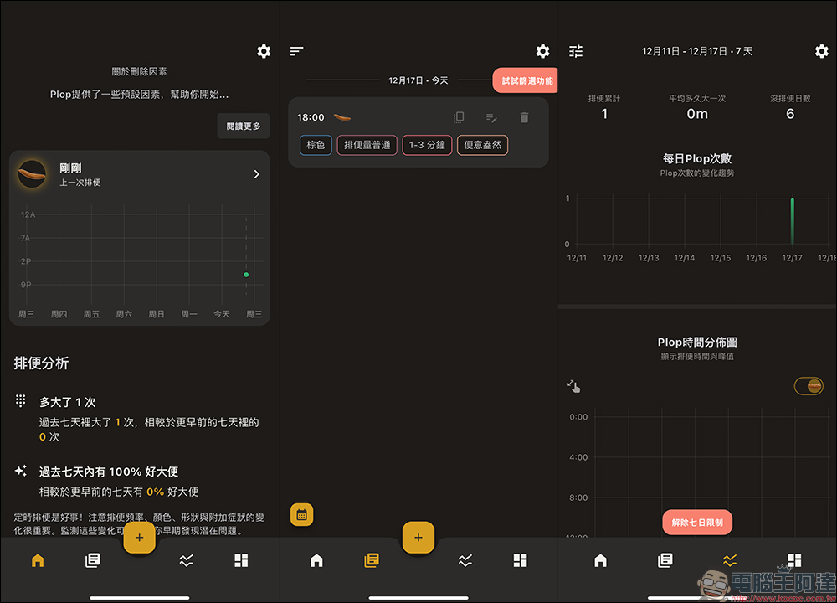The height and width of the screenshot is (603, 837).
Task: Go to home tab from statistics screen
Action: coord(600,560)
